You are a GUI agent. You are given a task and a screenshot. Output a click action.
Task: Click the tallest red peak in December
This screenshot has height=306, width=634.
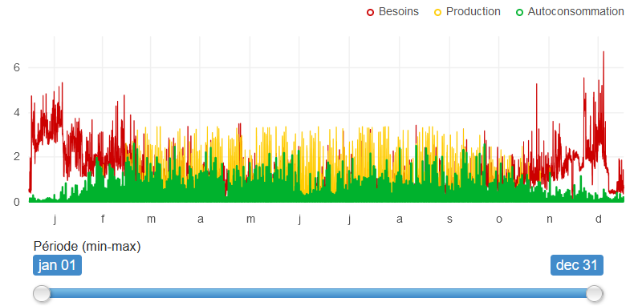(x=604, y=52)
